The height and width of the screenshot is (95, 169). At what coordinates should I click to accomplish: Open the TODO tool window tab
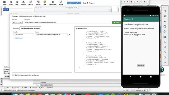tap(25, 88)
